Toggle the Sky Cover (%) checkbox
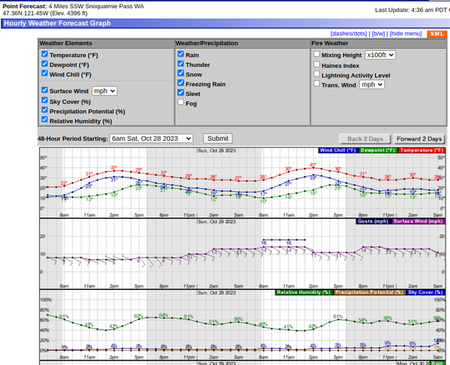The image size is (450, 365). point(45,100)
